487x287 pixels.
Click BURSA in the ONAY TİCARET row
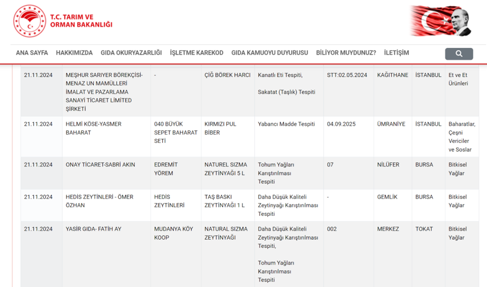(x=424, y=165)
